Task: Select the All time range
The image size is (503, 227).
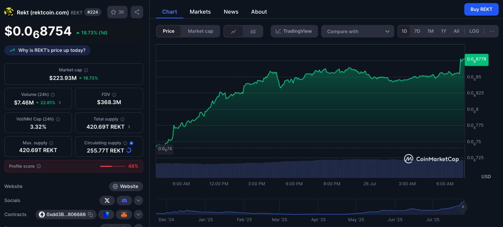Action: tap(456, 31)
